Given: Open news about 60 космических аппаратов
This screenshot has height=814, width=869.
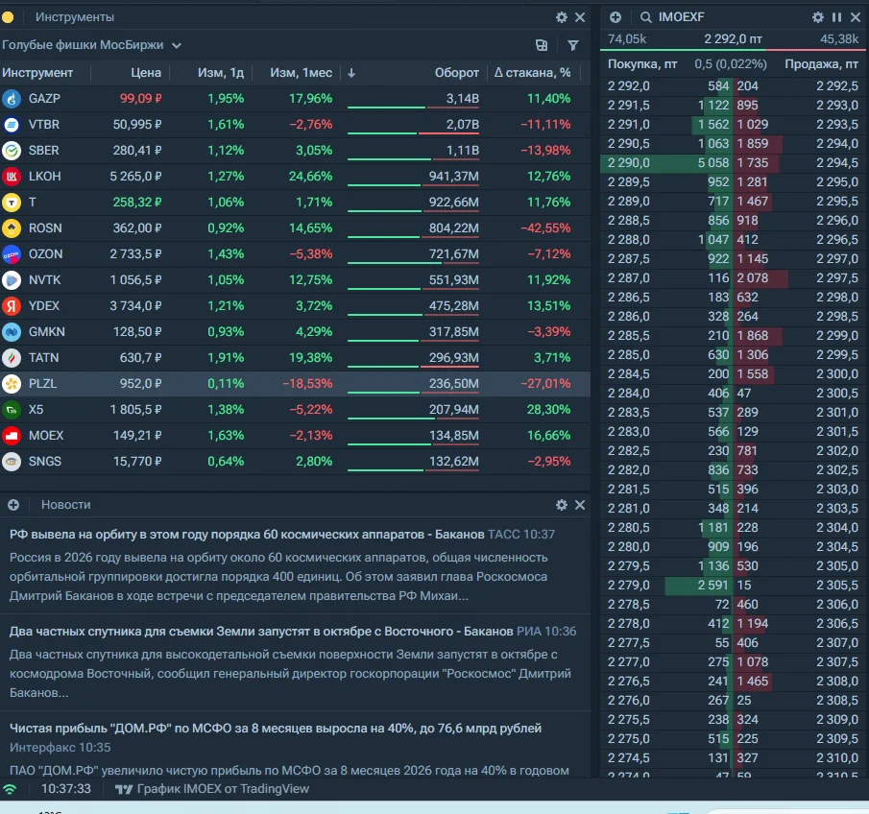Looking at the screenshot, I should [x=247, y=534].
